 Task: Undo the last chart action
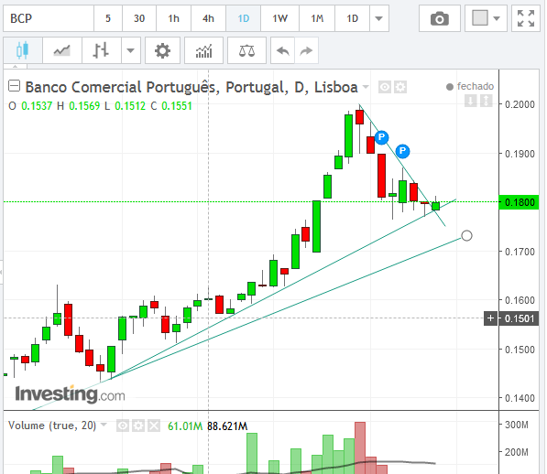[x=282, y=50]
